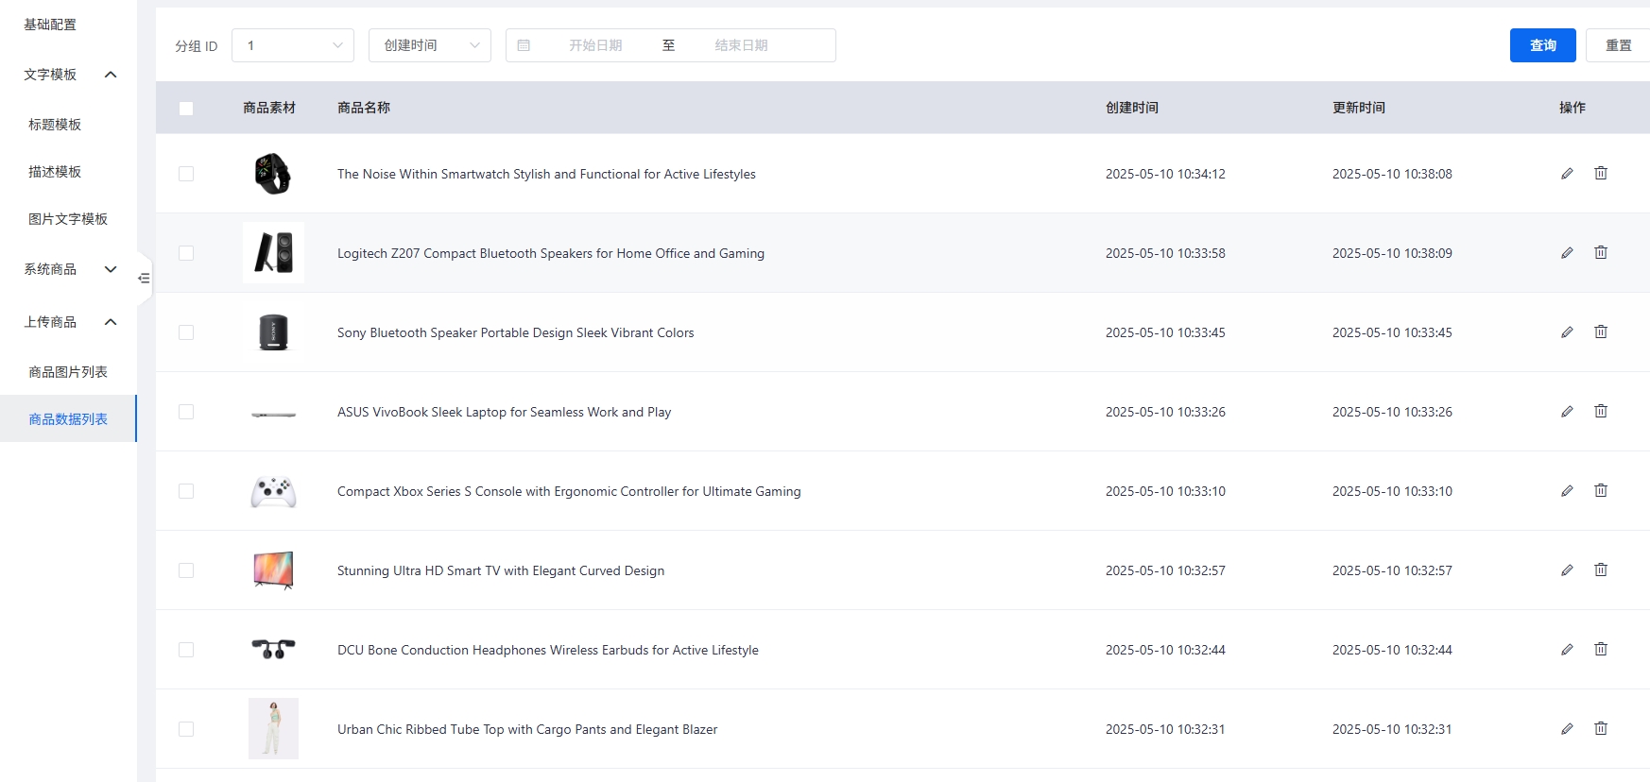Viewport: 1650px width, 782px height.
Task: Open the Xbox controller product thumbnail
Action: pyautogui.click(x=273, y=491)
